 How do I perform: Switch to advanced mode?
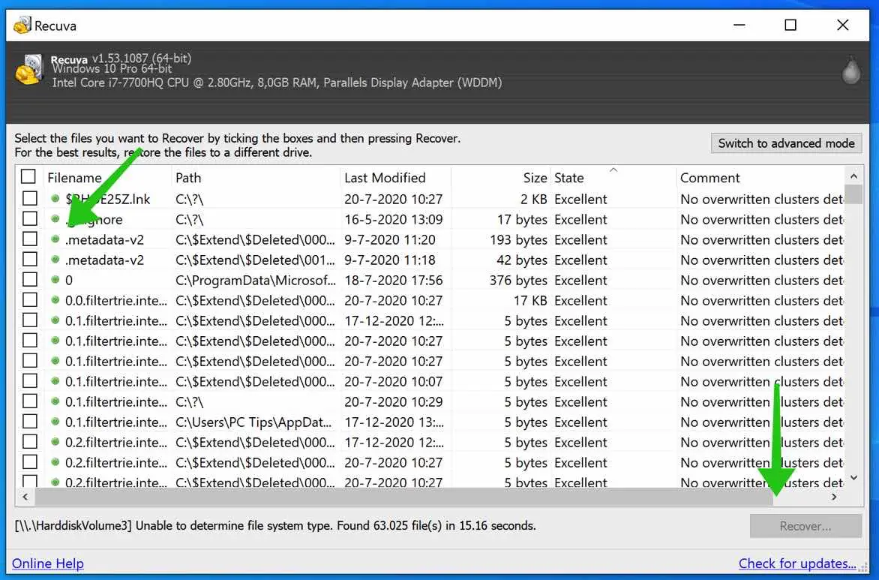pyautogui.click(x=786, y=143)
